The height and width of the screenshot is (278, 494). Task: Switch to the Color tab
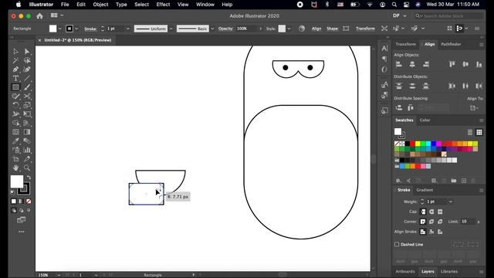[x=425, y=120]
